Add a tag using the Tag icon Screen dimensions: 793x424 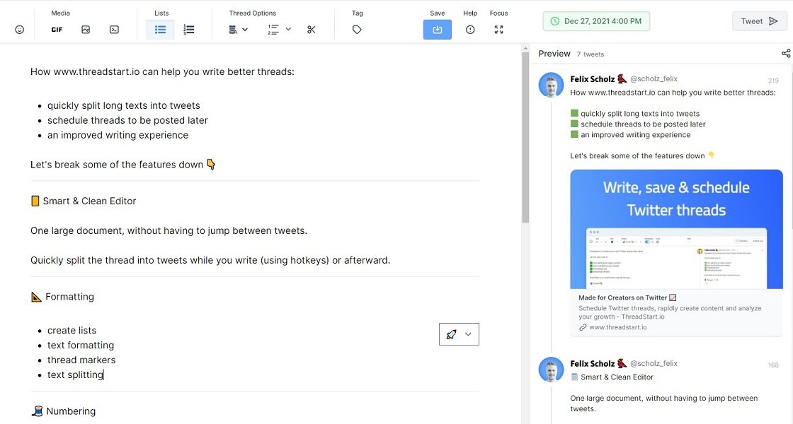pos(357,29)
